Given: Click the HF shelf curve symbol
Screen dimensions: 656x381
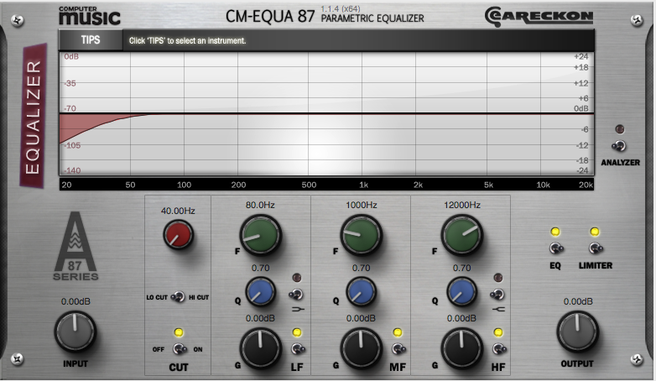Looking at the screenshot, I should tap(498, 310).
